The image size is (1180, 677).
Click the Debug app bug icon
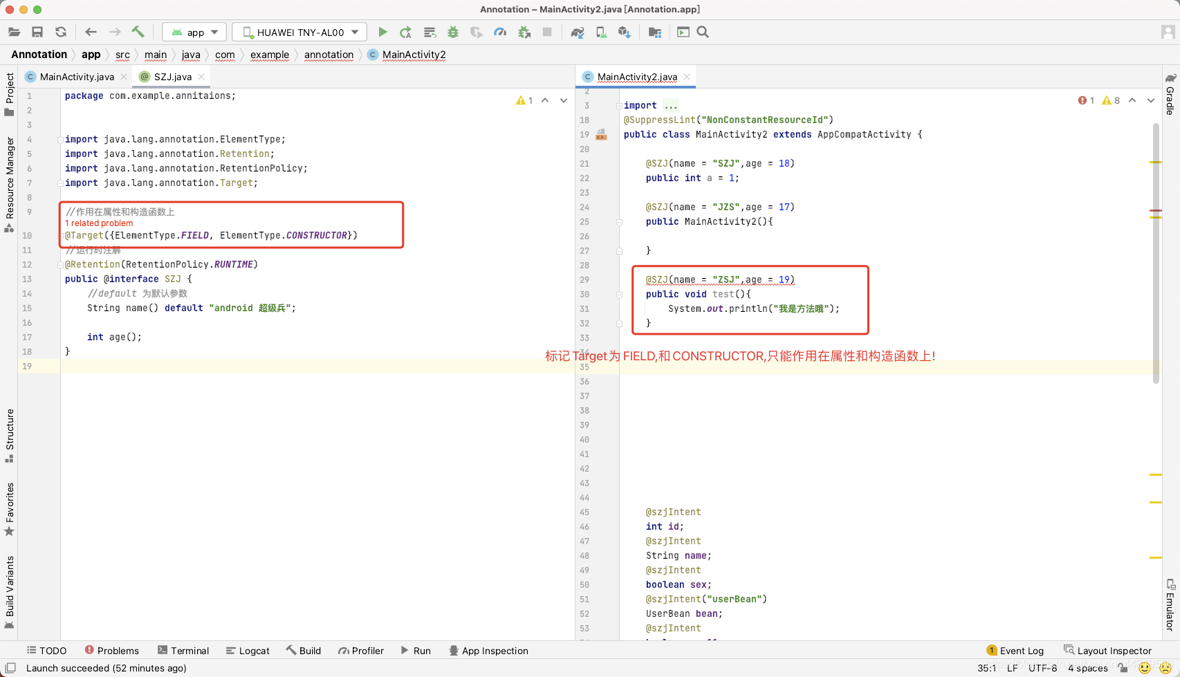[453, 32]
